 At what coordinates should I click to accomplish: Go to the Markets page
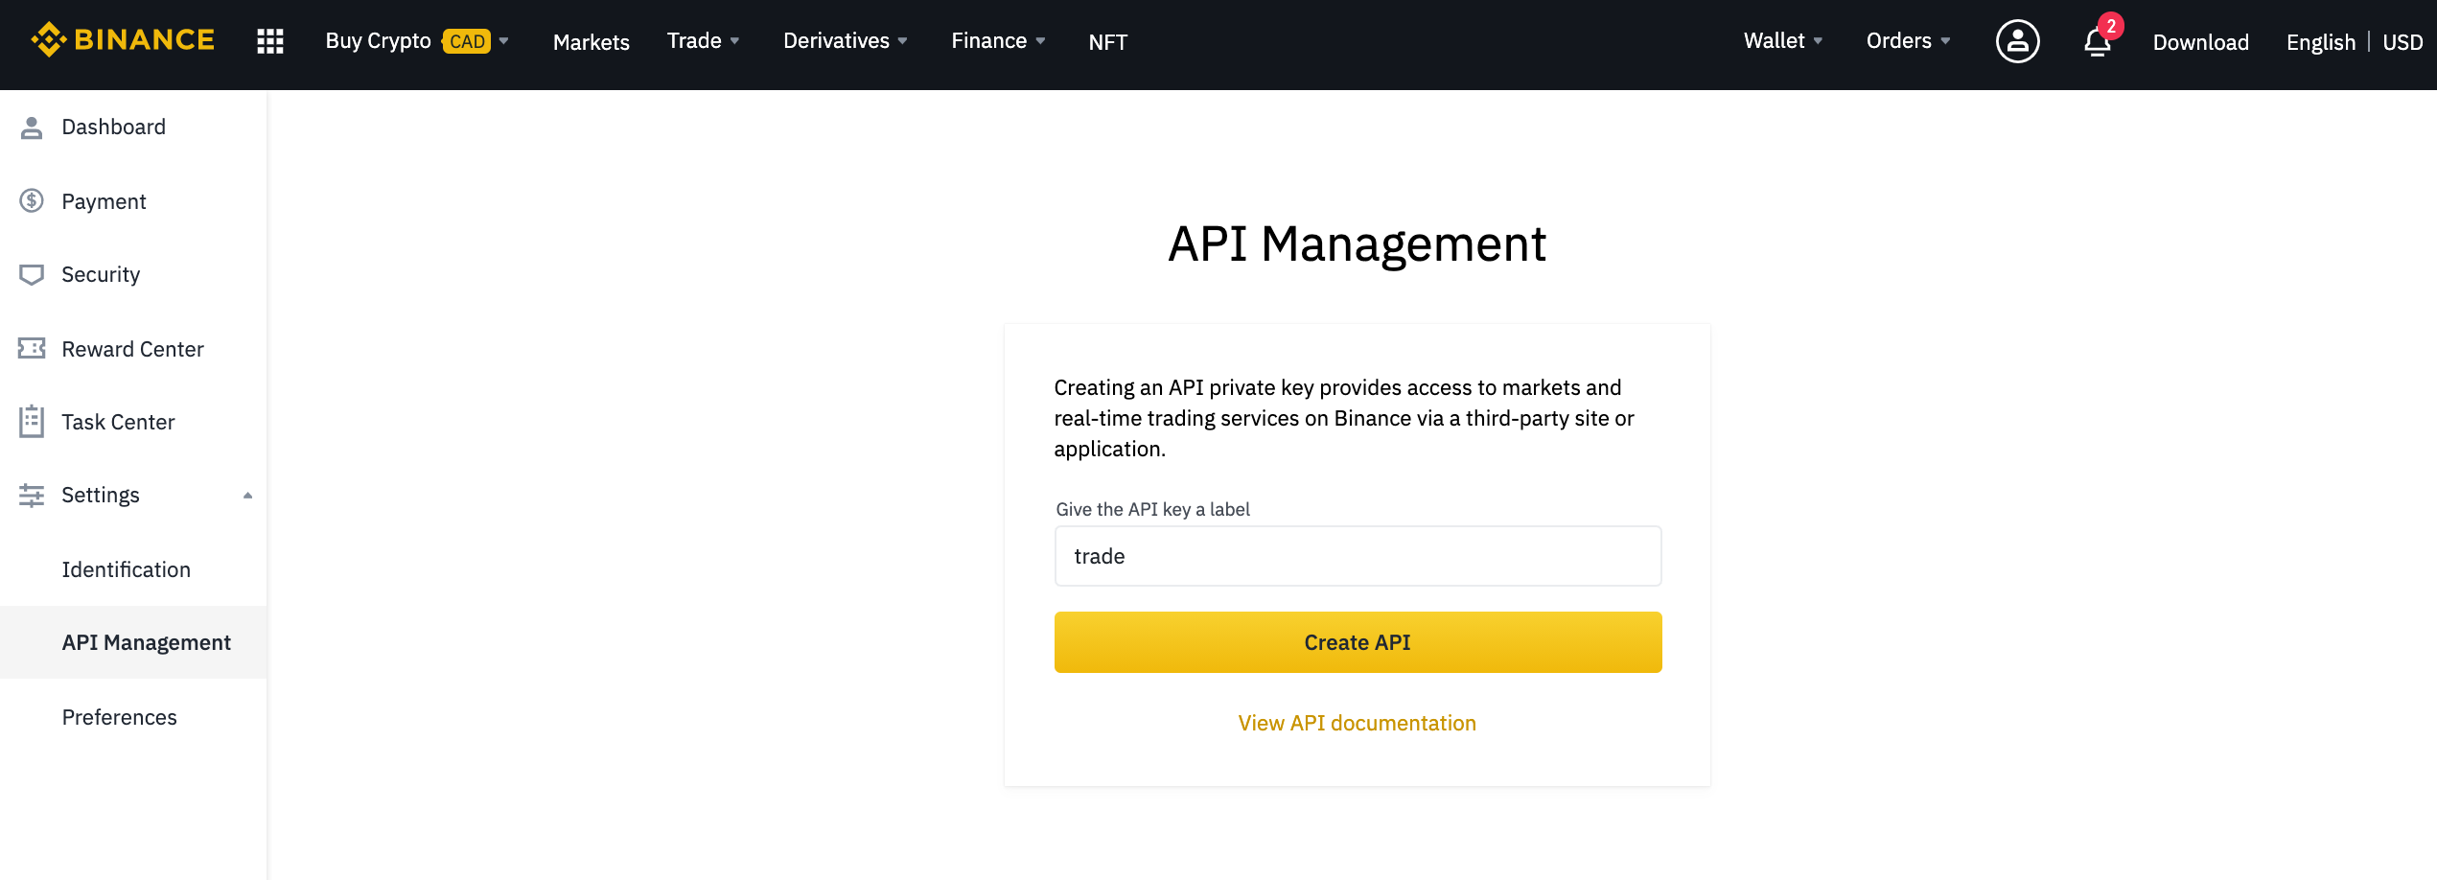591,42
